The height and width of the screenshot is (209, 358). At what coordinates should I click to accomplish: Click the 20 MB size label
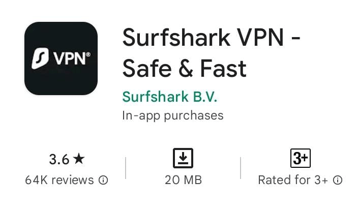(x=184, y=180)
